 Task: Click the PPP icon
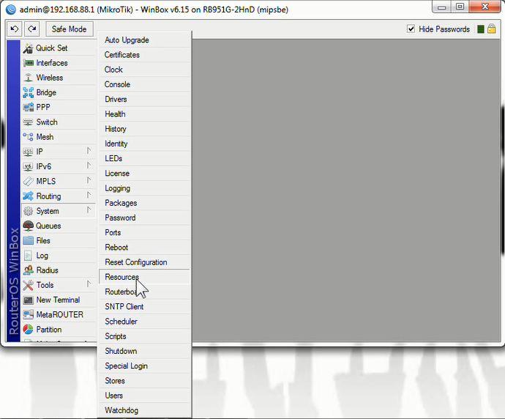coord(28,108)
